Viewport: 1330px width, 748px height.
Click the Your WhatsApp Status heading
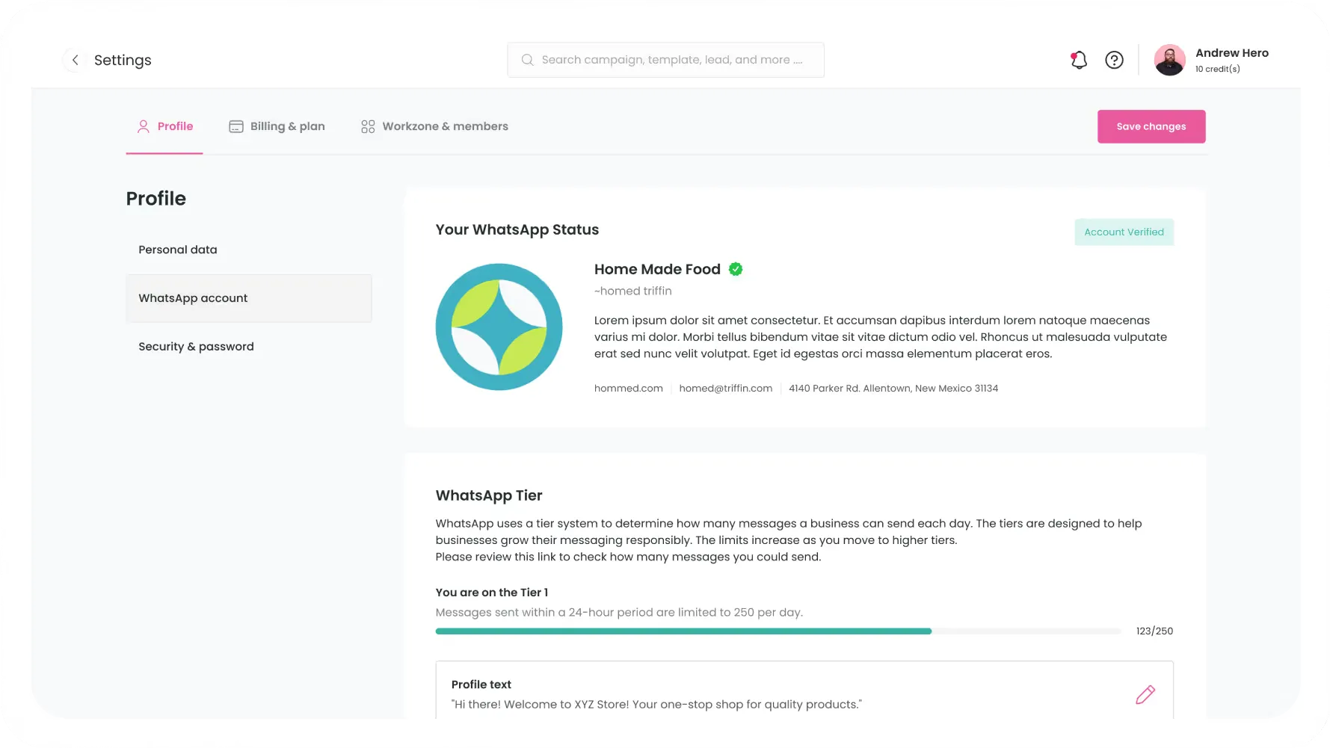tap(517, 230)
